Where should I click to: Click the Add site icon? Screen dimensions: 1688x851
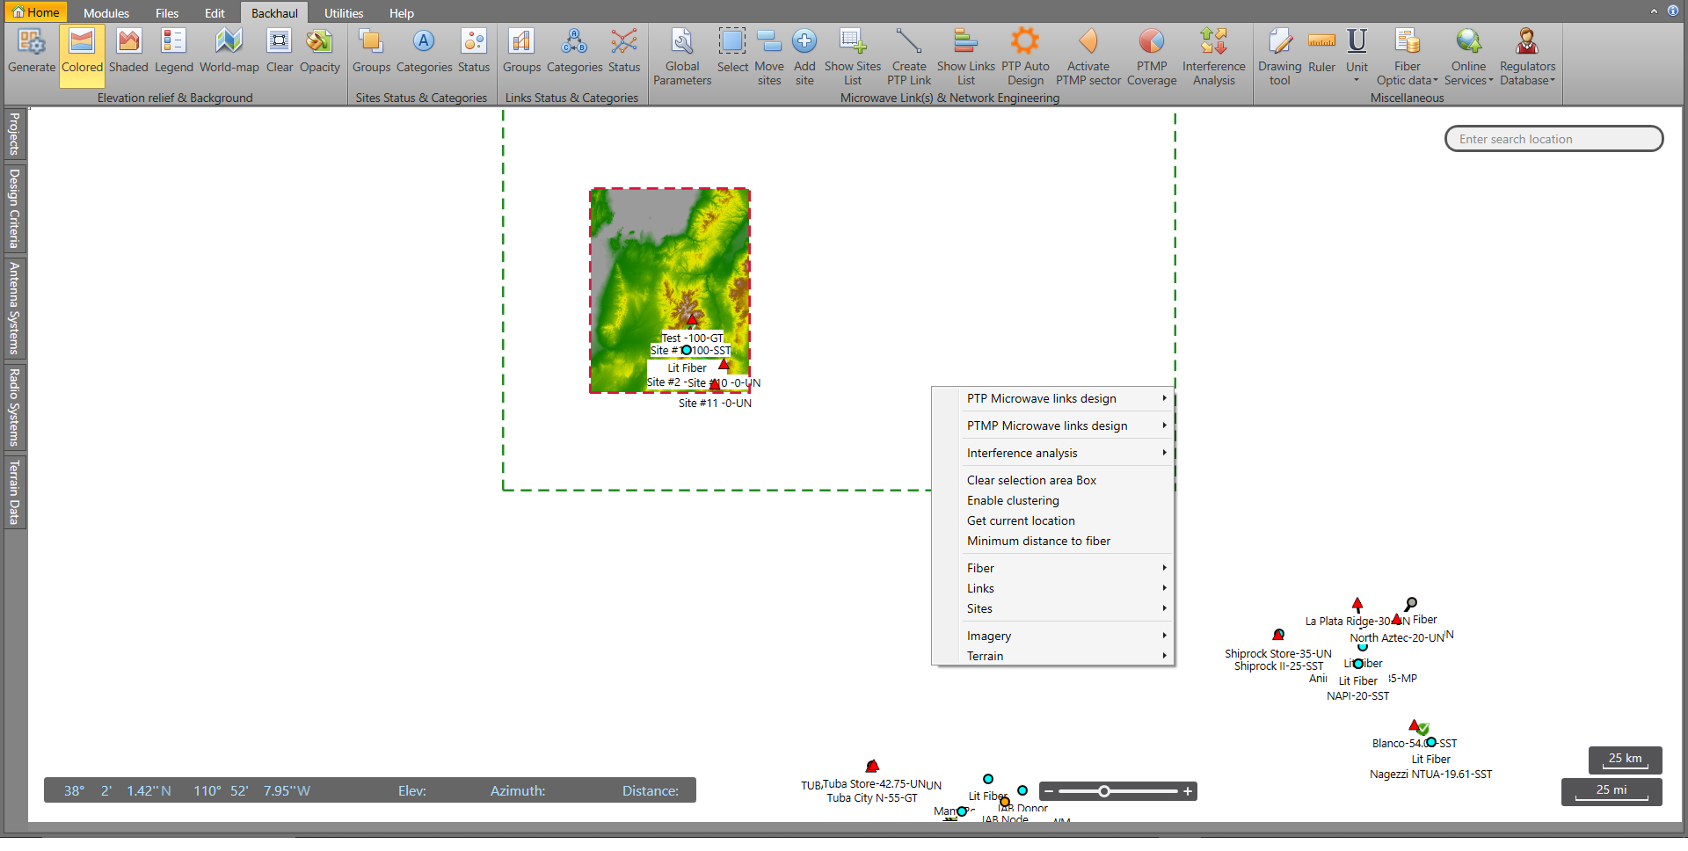click(x=804, y=55)
